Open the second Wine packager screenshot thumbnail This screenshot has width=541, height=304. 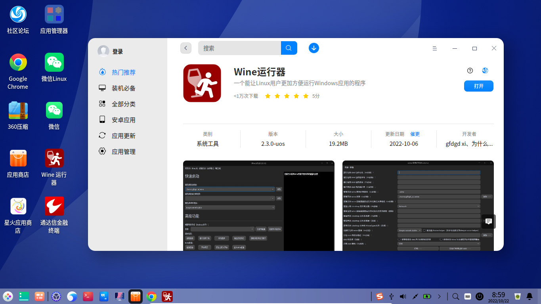point(418,205)
